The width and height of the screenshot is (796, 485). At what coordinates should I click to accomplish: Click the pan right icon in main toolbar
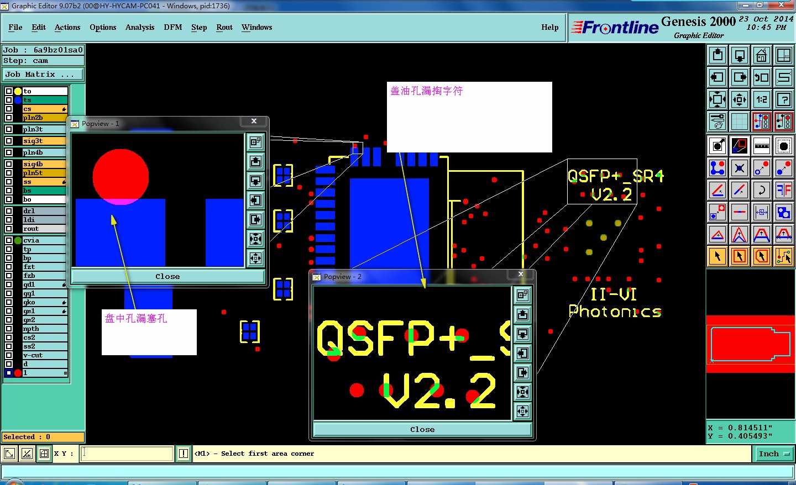click(740, 77)
